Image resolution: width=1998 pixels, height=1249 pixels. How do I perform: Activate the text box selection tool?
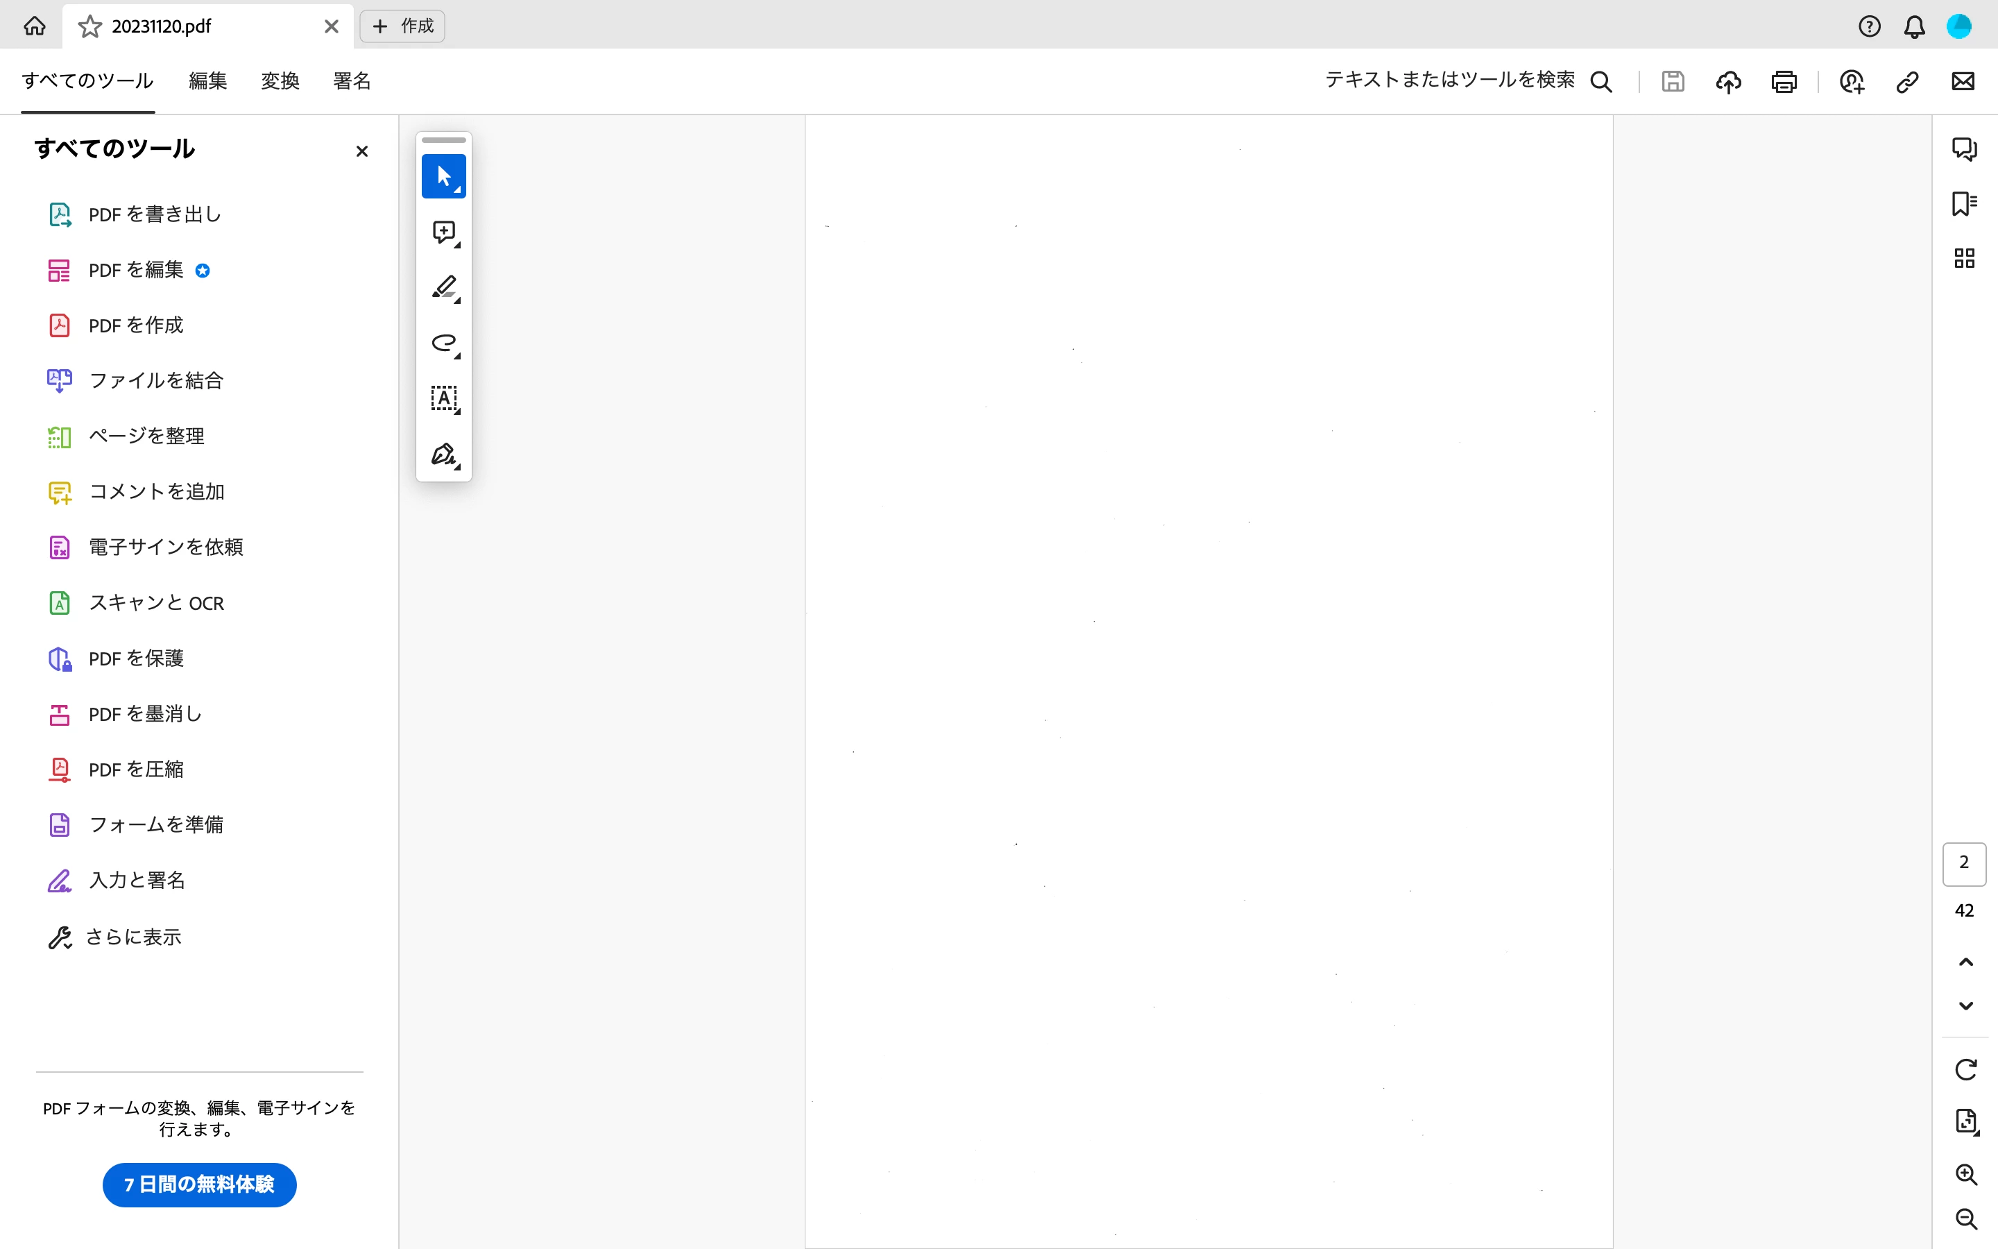click(x=443, y=398)
